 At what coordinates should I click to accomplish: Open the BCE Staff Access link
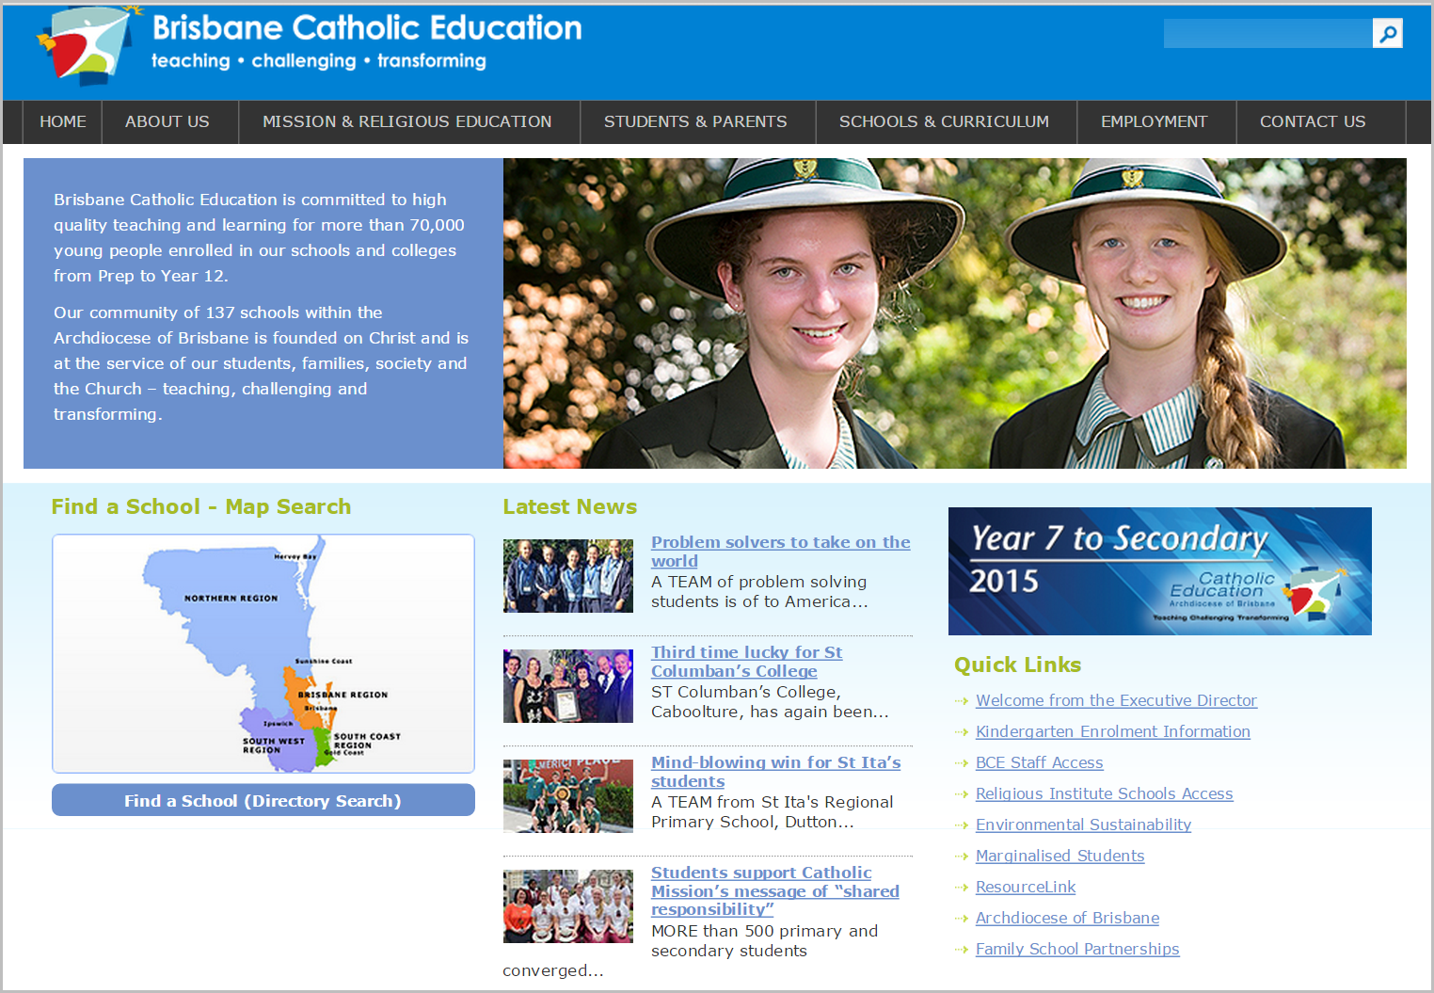click(1039, 762)
